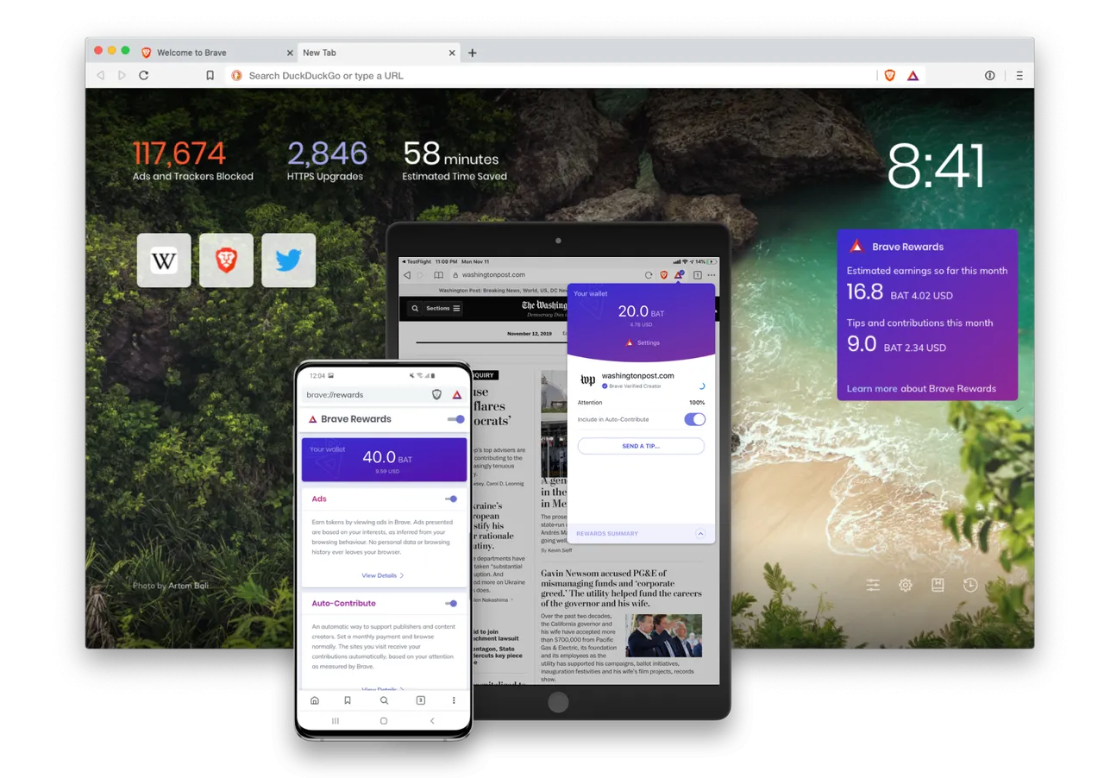
Task: Open the history clock icon on New Tab page
Action: [970, 585]
